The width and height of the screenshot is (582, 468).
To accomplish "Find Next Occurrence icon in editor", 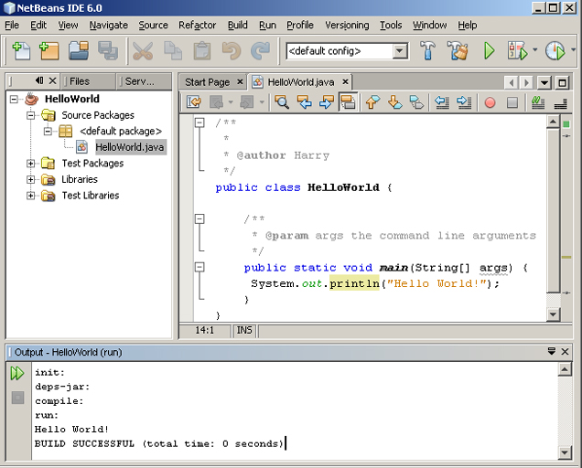I will coord(327,102).
